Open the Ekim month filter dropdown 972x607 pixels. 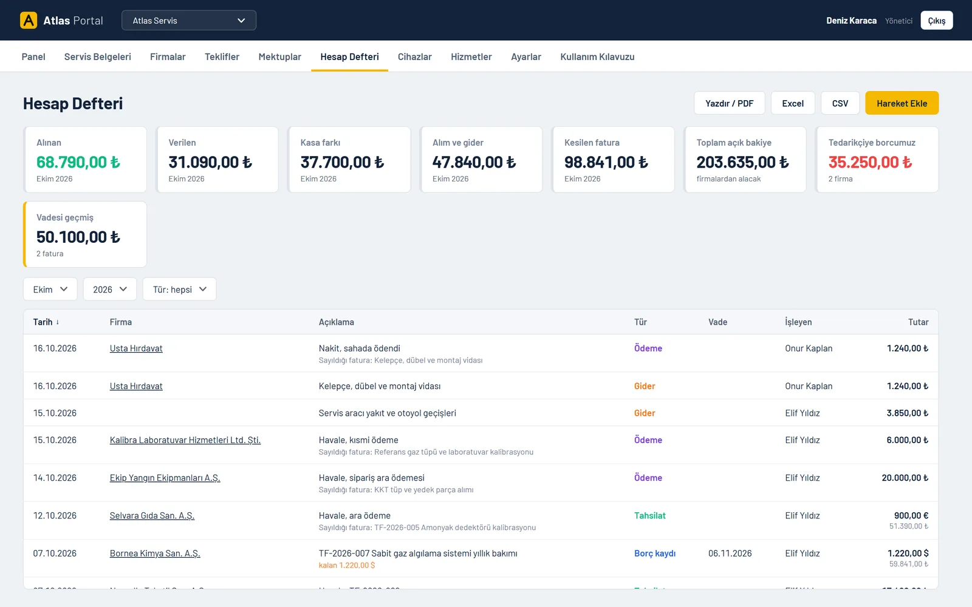click(50, 289)
